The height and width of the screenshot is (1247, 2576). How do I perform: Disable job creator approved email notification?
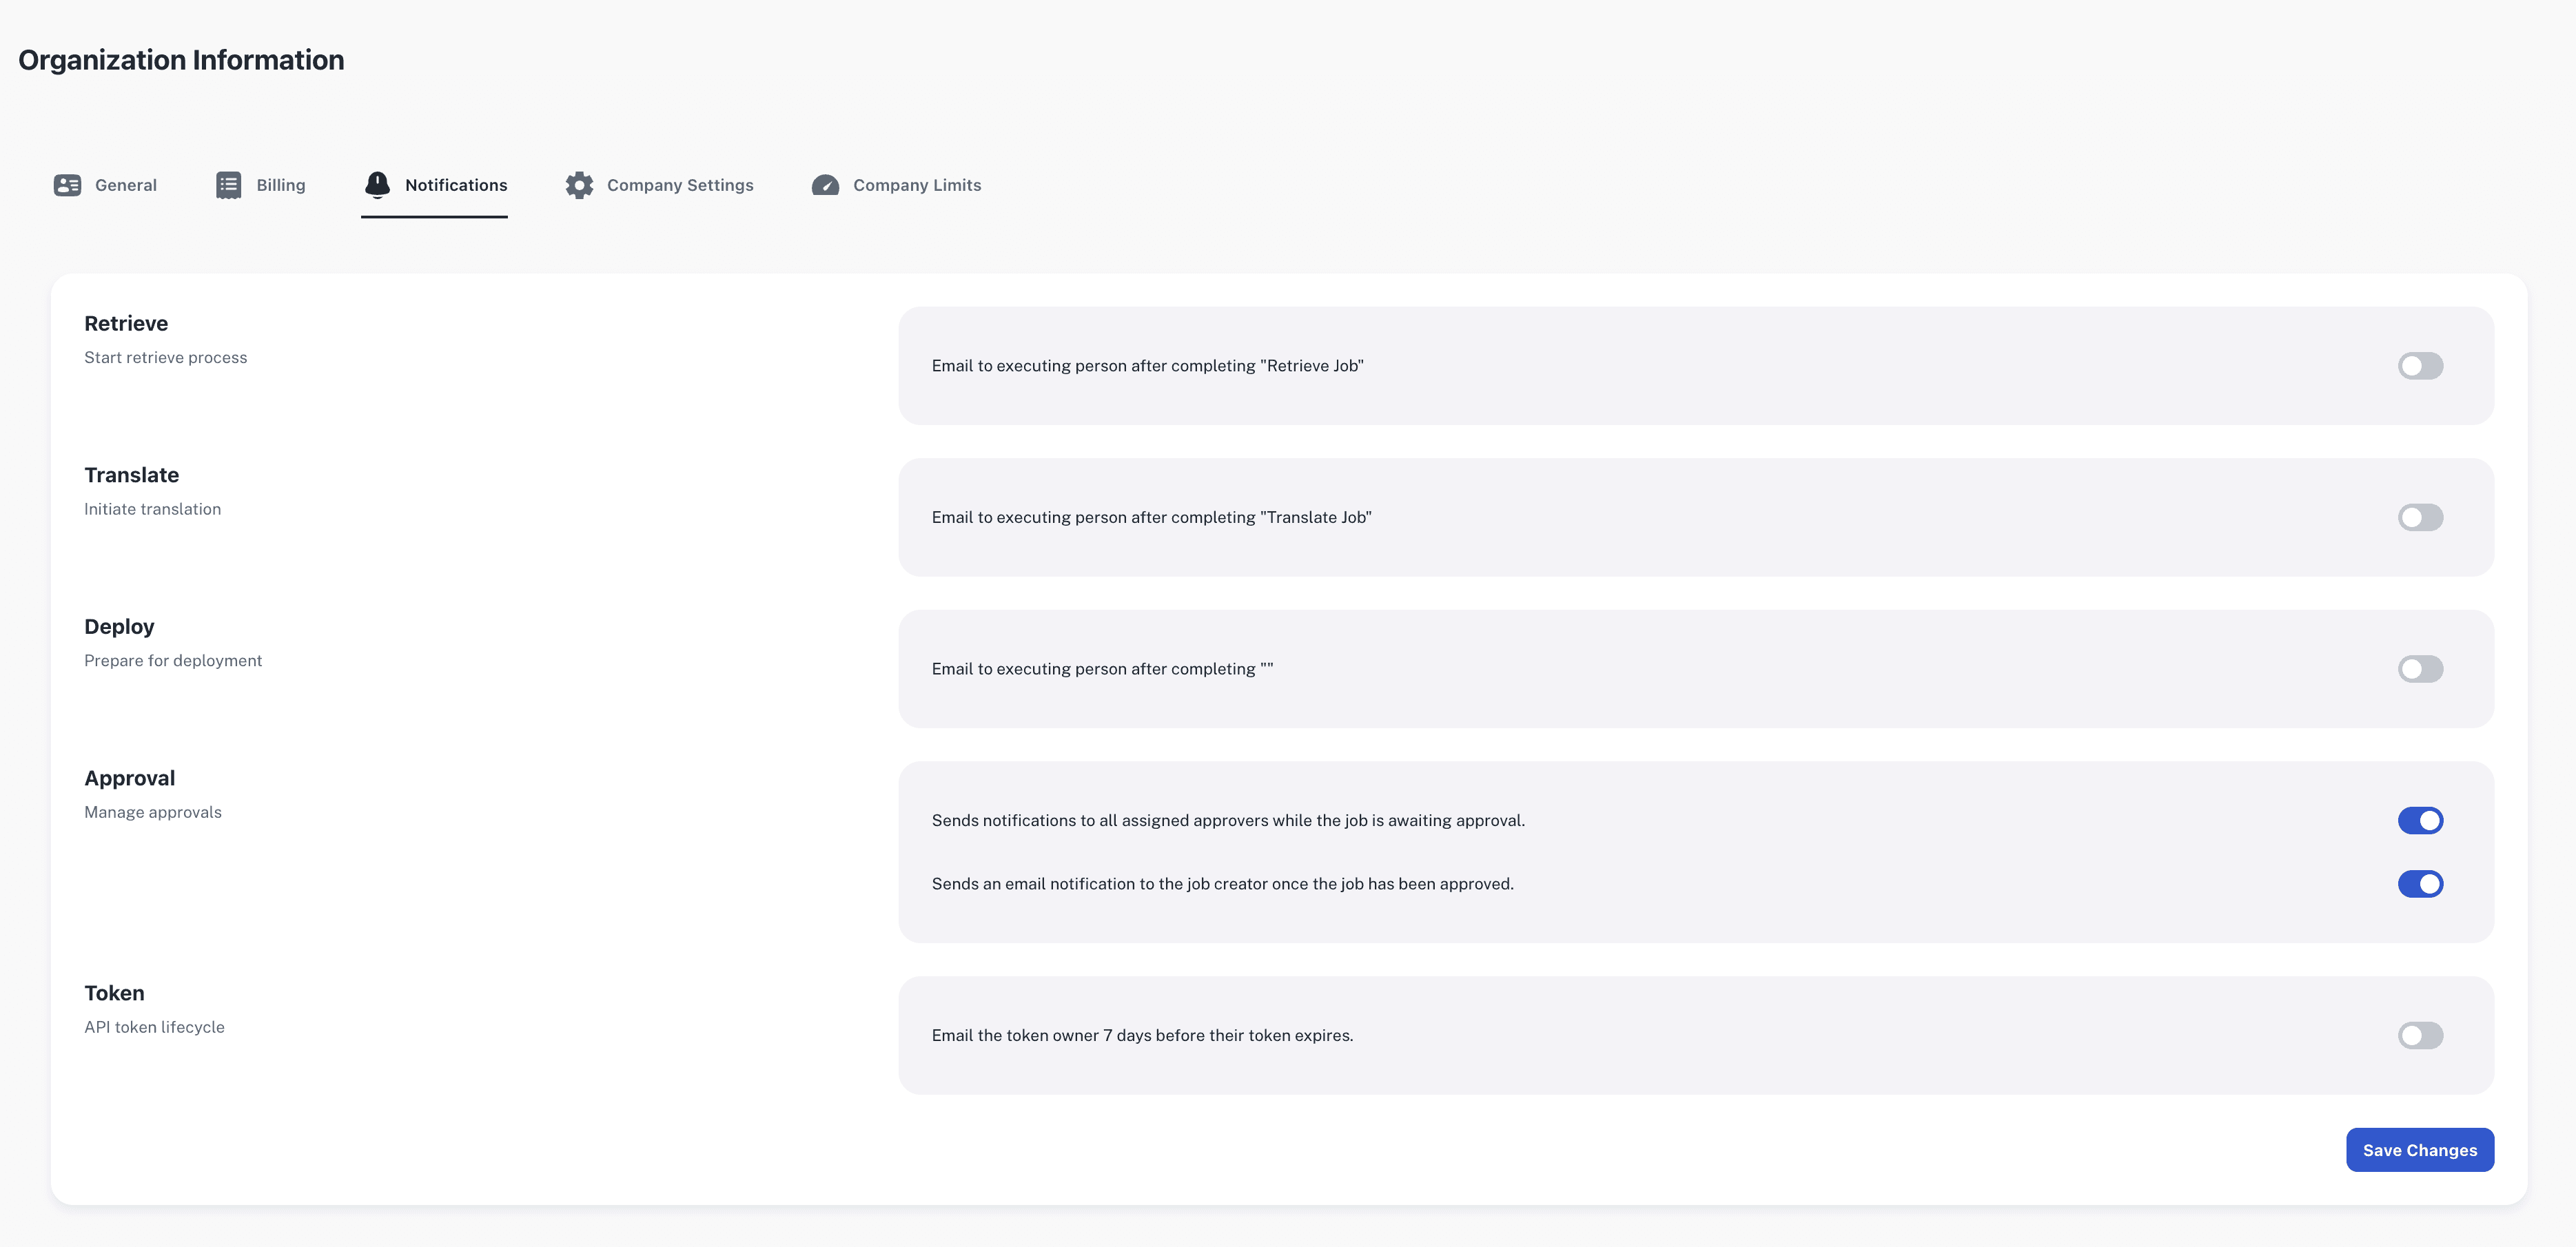click(x=2420, y=884)
